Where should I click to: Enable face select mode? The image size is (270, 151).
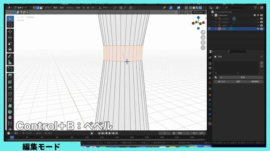41,8
